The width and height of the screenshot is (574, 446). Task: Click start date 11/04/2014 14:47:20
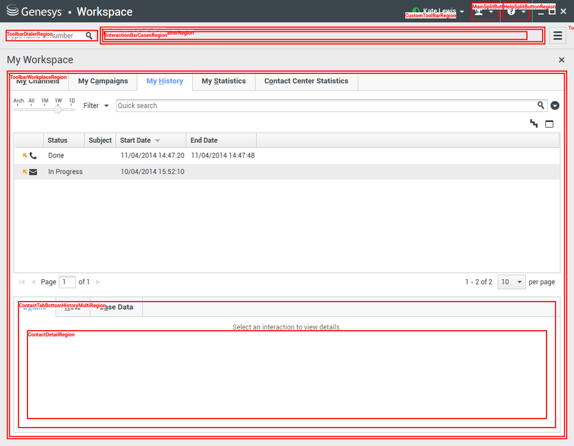[153, 155]
